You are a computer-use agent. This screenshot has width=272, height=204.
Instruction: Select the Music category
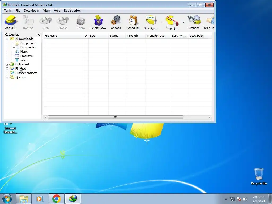coord(24,52)
